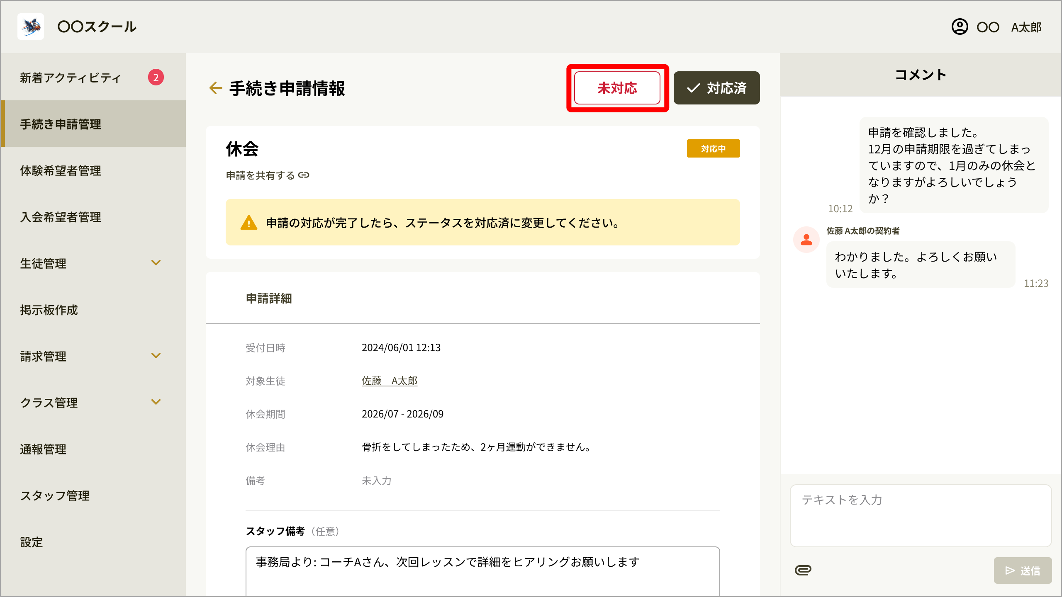Screen dimensions: 1062x597
Task: Click the 対応済 status button
Action: (716, 88)
